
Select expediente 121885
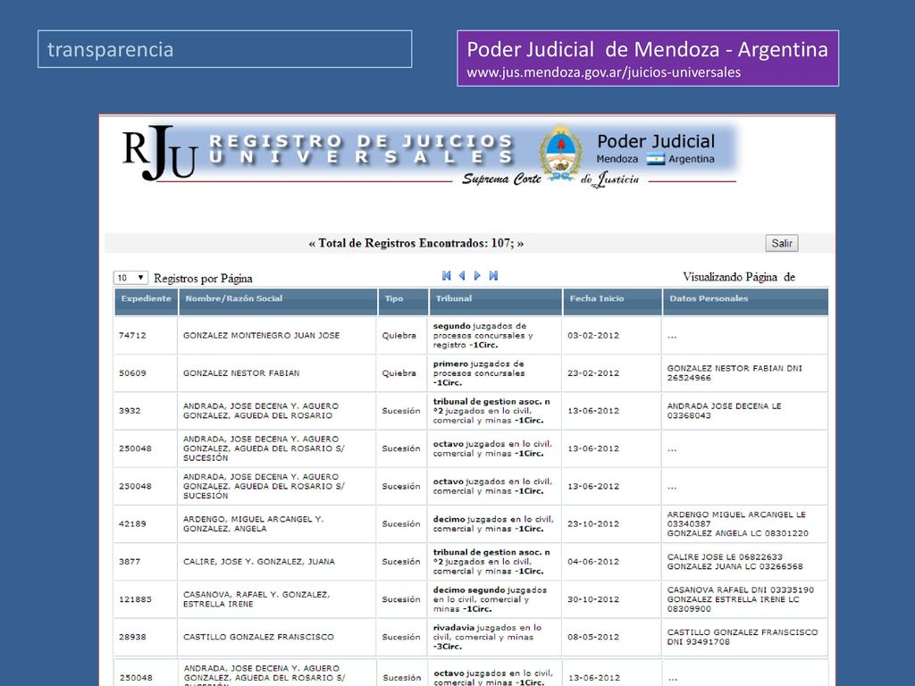(x=136, y=599)
